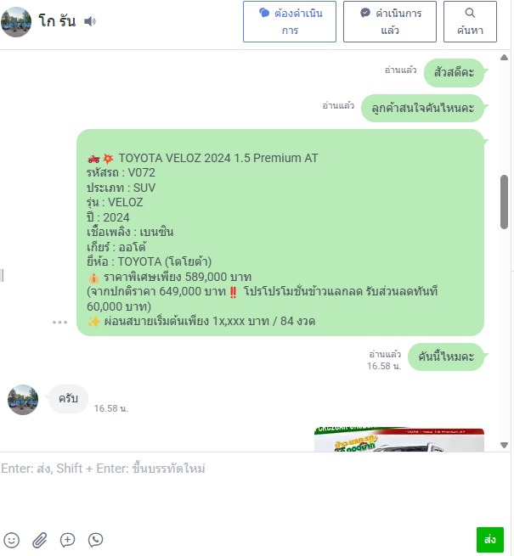Click the chat scroll-down arrow
The width and height of the screenshot is (514, 556).
[x=504, y=445]
